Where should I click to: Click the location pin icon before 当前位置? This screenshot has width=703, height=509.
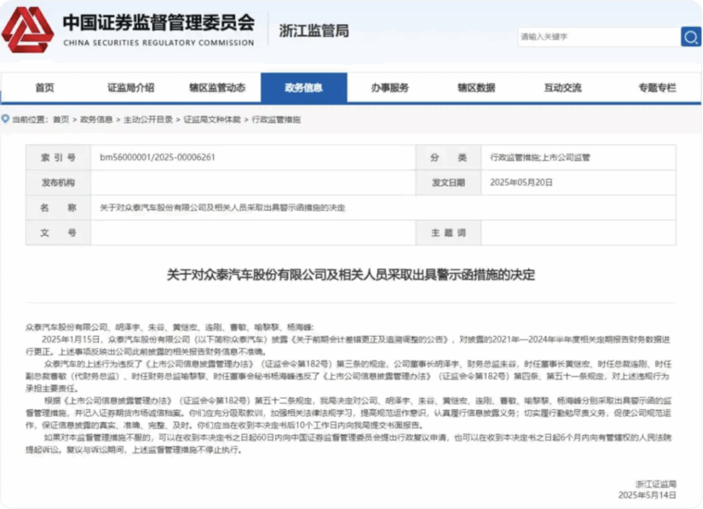click(x=5, y=119)
